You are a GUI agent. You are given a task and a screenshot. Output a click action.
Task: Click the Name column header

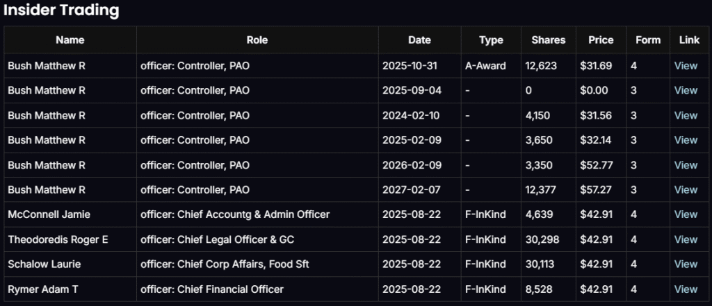click(x=70, y=40)
